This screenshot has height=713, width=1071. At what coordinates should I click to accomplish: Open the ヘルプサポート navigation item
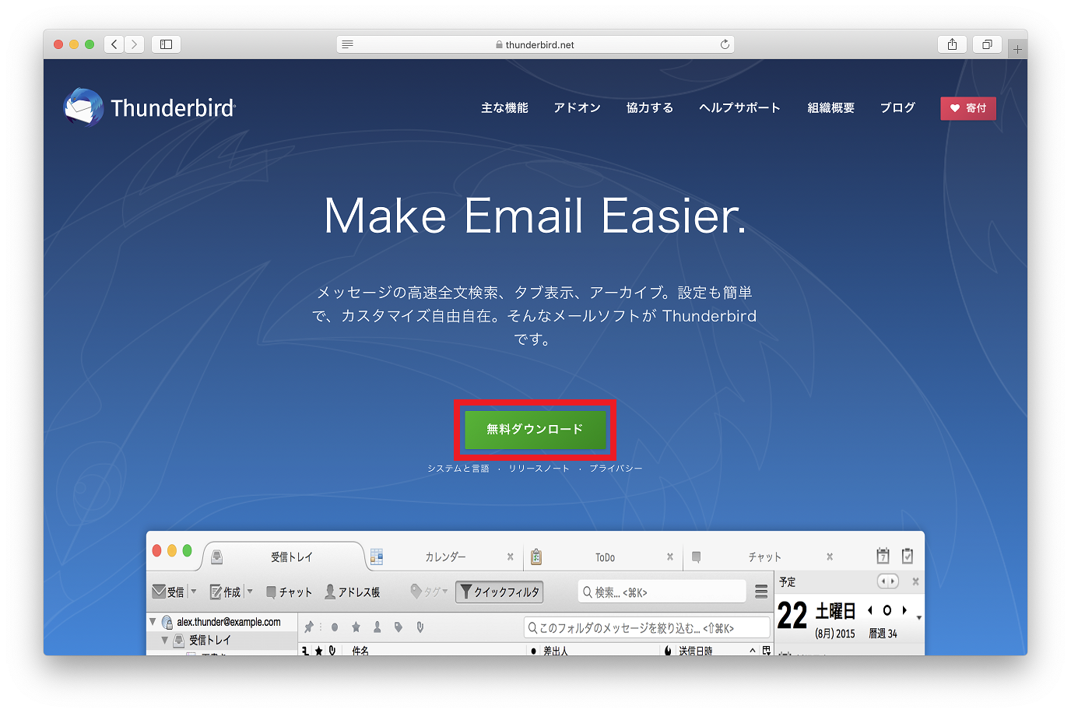[739, 108]
